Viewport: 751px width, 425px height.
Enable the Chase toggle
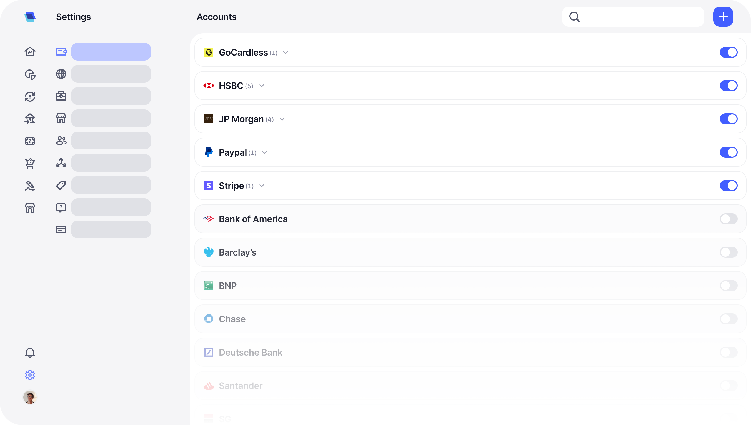coord(729,319)
